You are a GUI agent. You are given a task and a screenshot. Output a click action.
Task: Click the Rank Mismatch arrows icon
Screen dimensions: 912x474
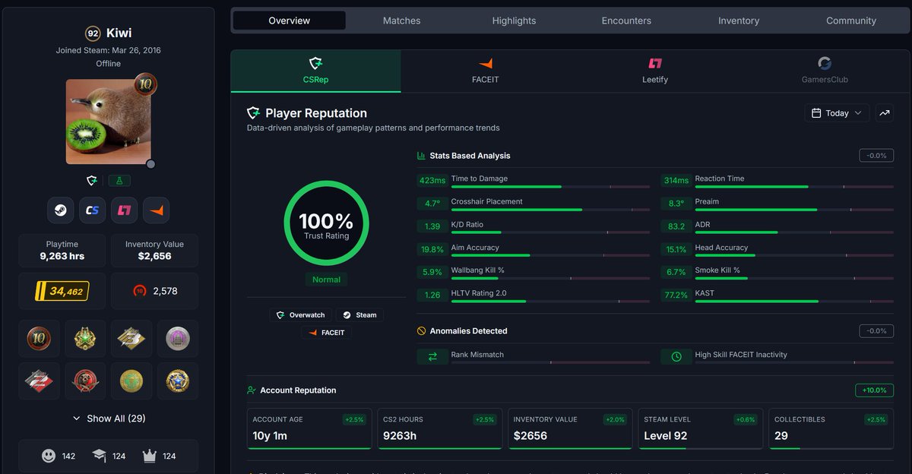point(432,356)
